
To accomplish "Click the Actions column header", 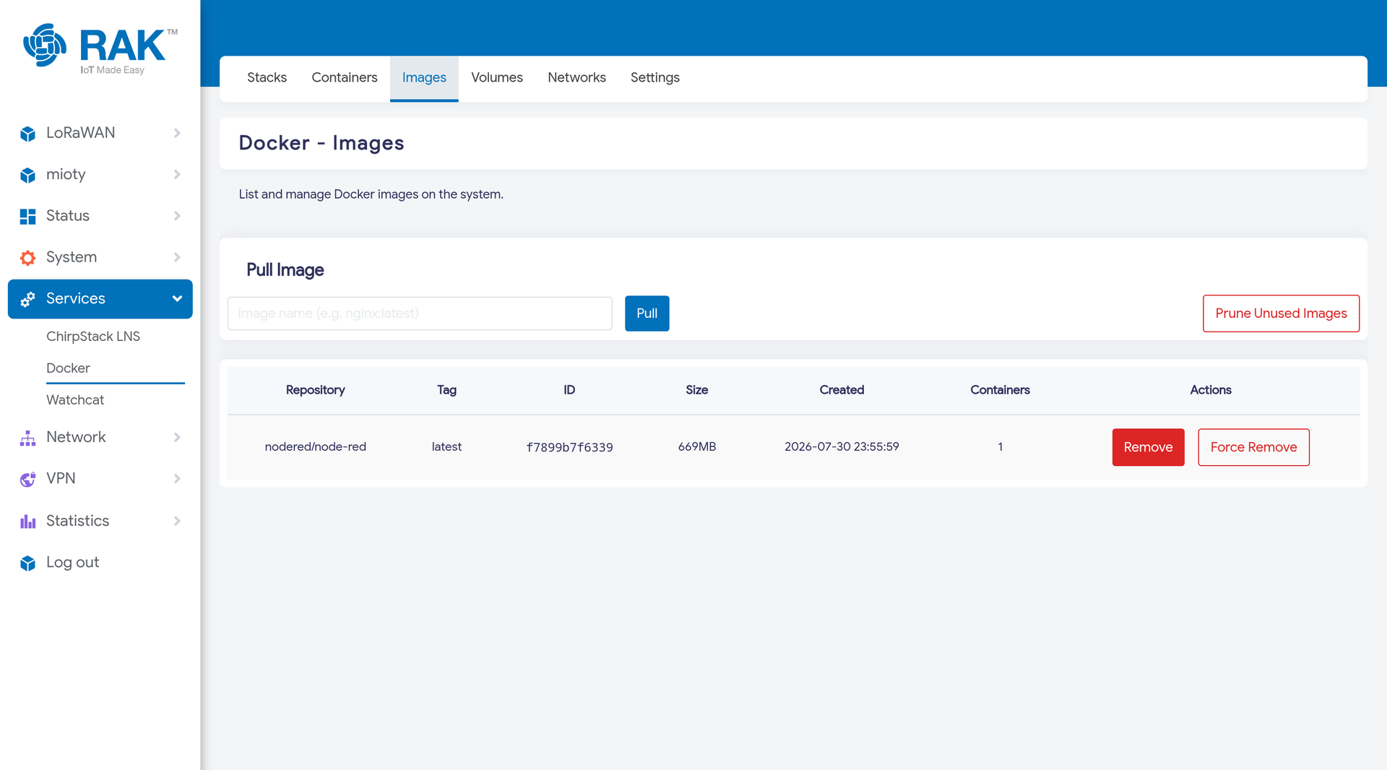I will coord(1211,390).
